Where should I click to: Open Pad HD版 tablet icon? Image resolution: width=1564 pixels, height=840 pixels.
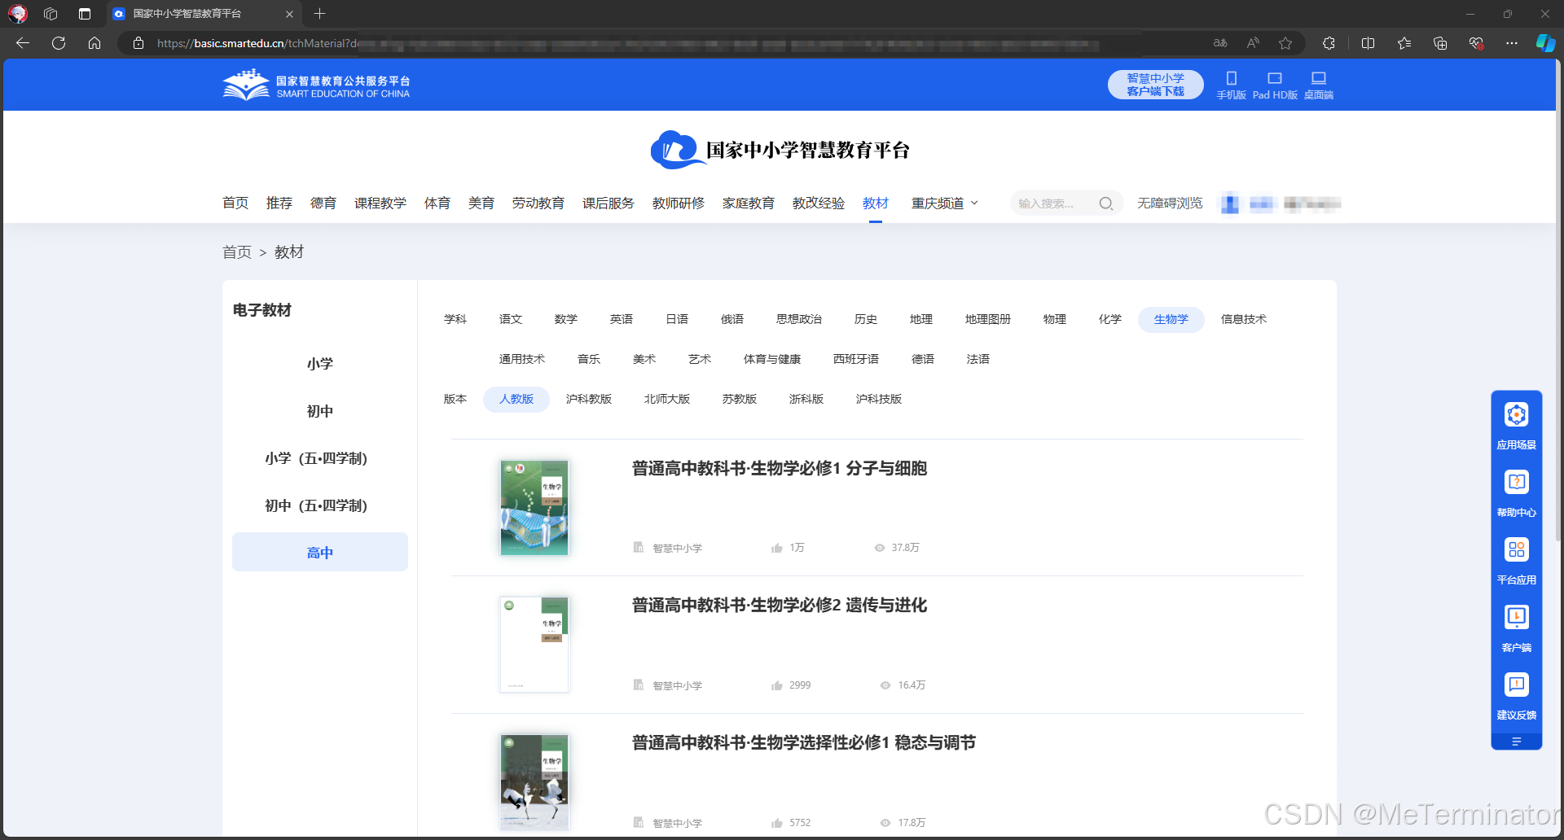1275,85
